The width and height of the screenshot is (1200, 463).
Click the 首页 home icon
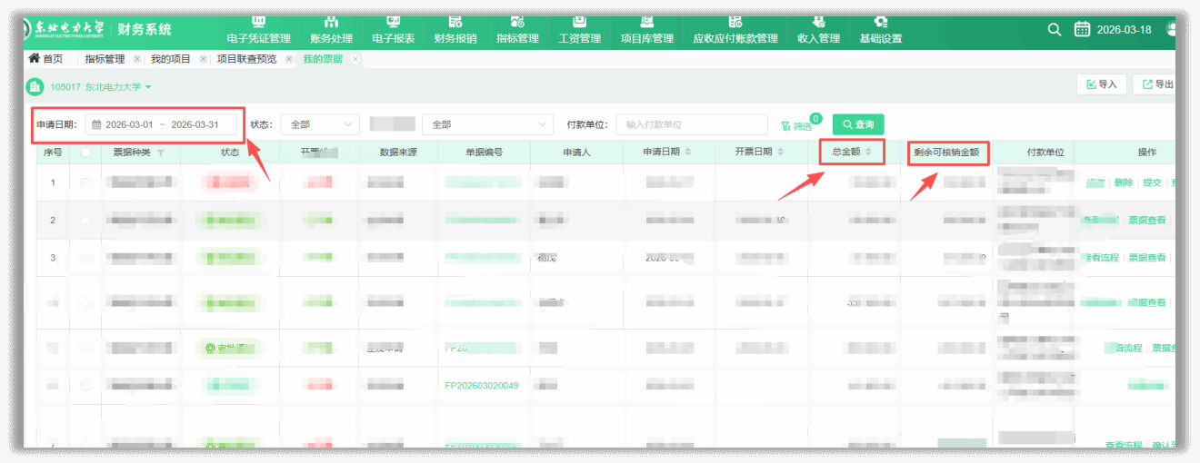pos(35,59)
